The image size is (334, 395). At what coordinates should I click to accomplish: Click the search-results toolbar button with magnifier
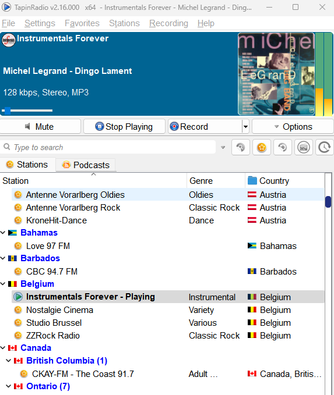click(241, 147)
